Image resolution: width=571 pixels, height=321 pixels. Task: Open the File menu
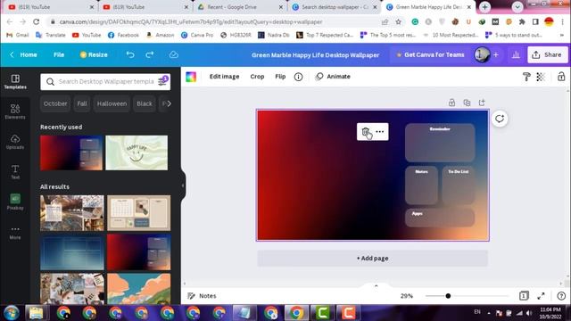tap(59, 54)
